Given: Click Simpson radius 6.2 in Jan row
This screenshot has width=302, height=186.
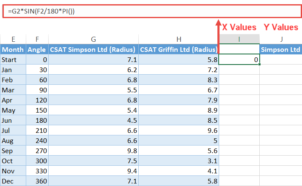Looking at the screenshot, I should (93, 70).
